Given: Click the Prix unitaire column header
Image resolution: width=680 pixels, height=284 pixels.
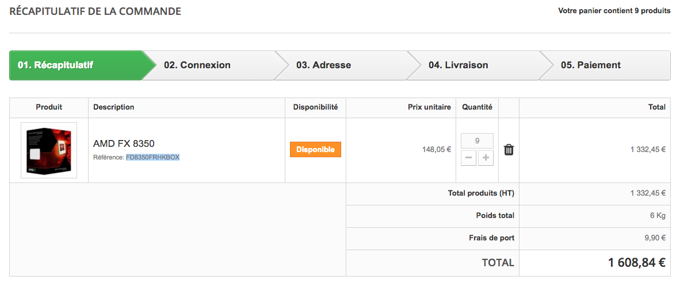Looking at the screenshot, I should (429, 107).
